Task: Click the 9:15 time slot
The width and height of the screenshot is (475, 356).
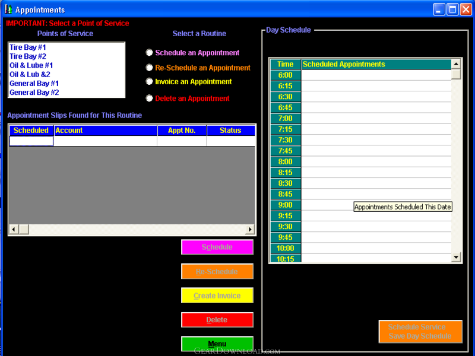Action: tap(286, 216)
